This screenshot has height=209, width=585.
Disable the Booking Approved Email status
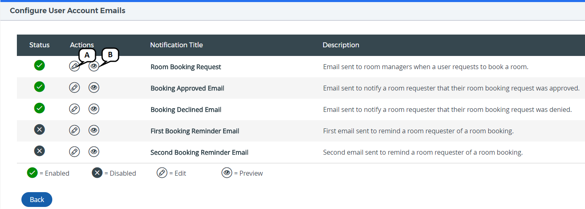click(x=40, y=87)
